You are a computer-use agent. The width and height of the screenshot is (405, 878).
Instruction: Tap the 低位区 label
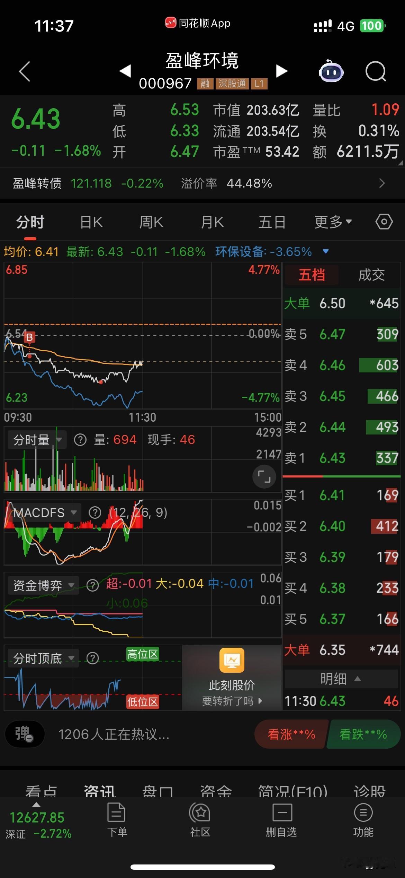[x=143, y=702]
